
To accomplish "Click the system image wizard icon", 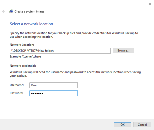I will click(11, 11).
